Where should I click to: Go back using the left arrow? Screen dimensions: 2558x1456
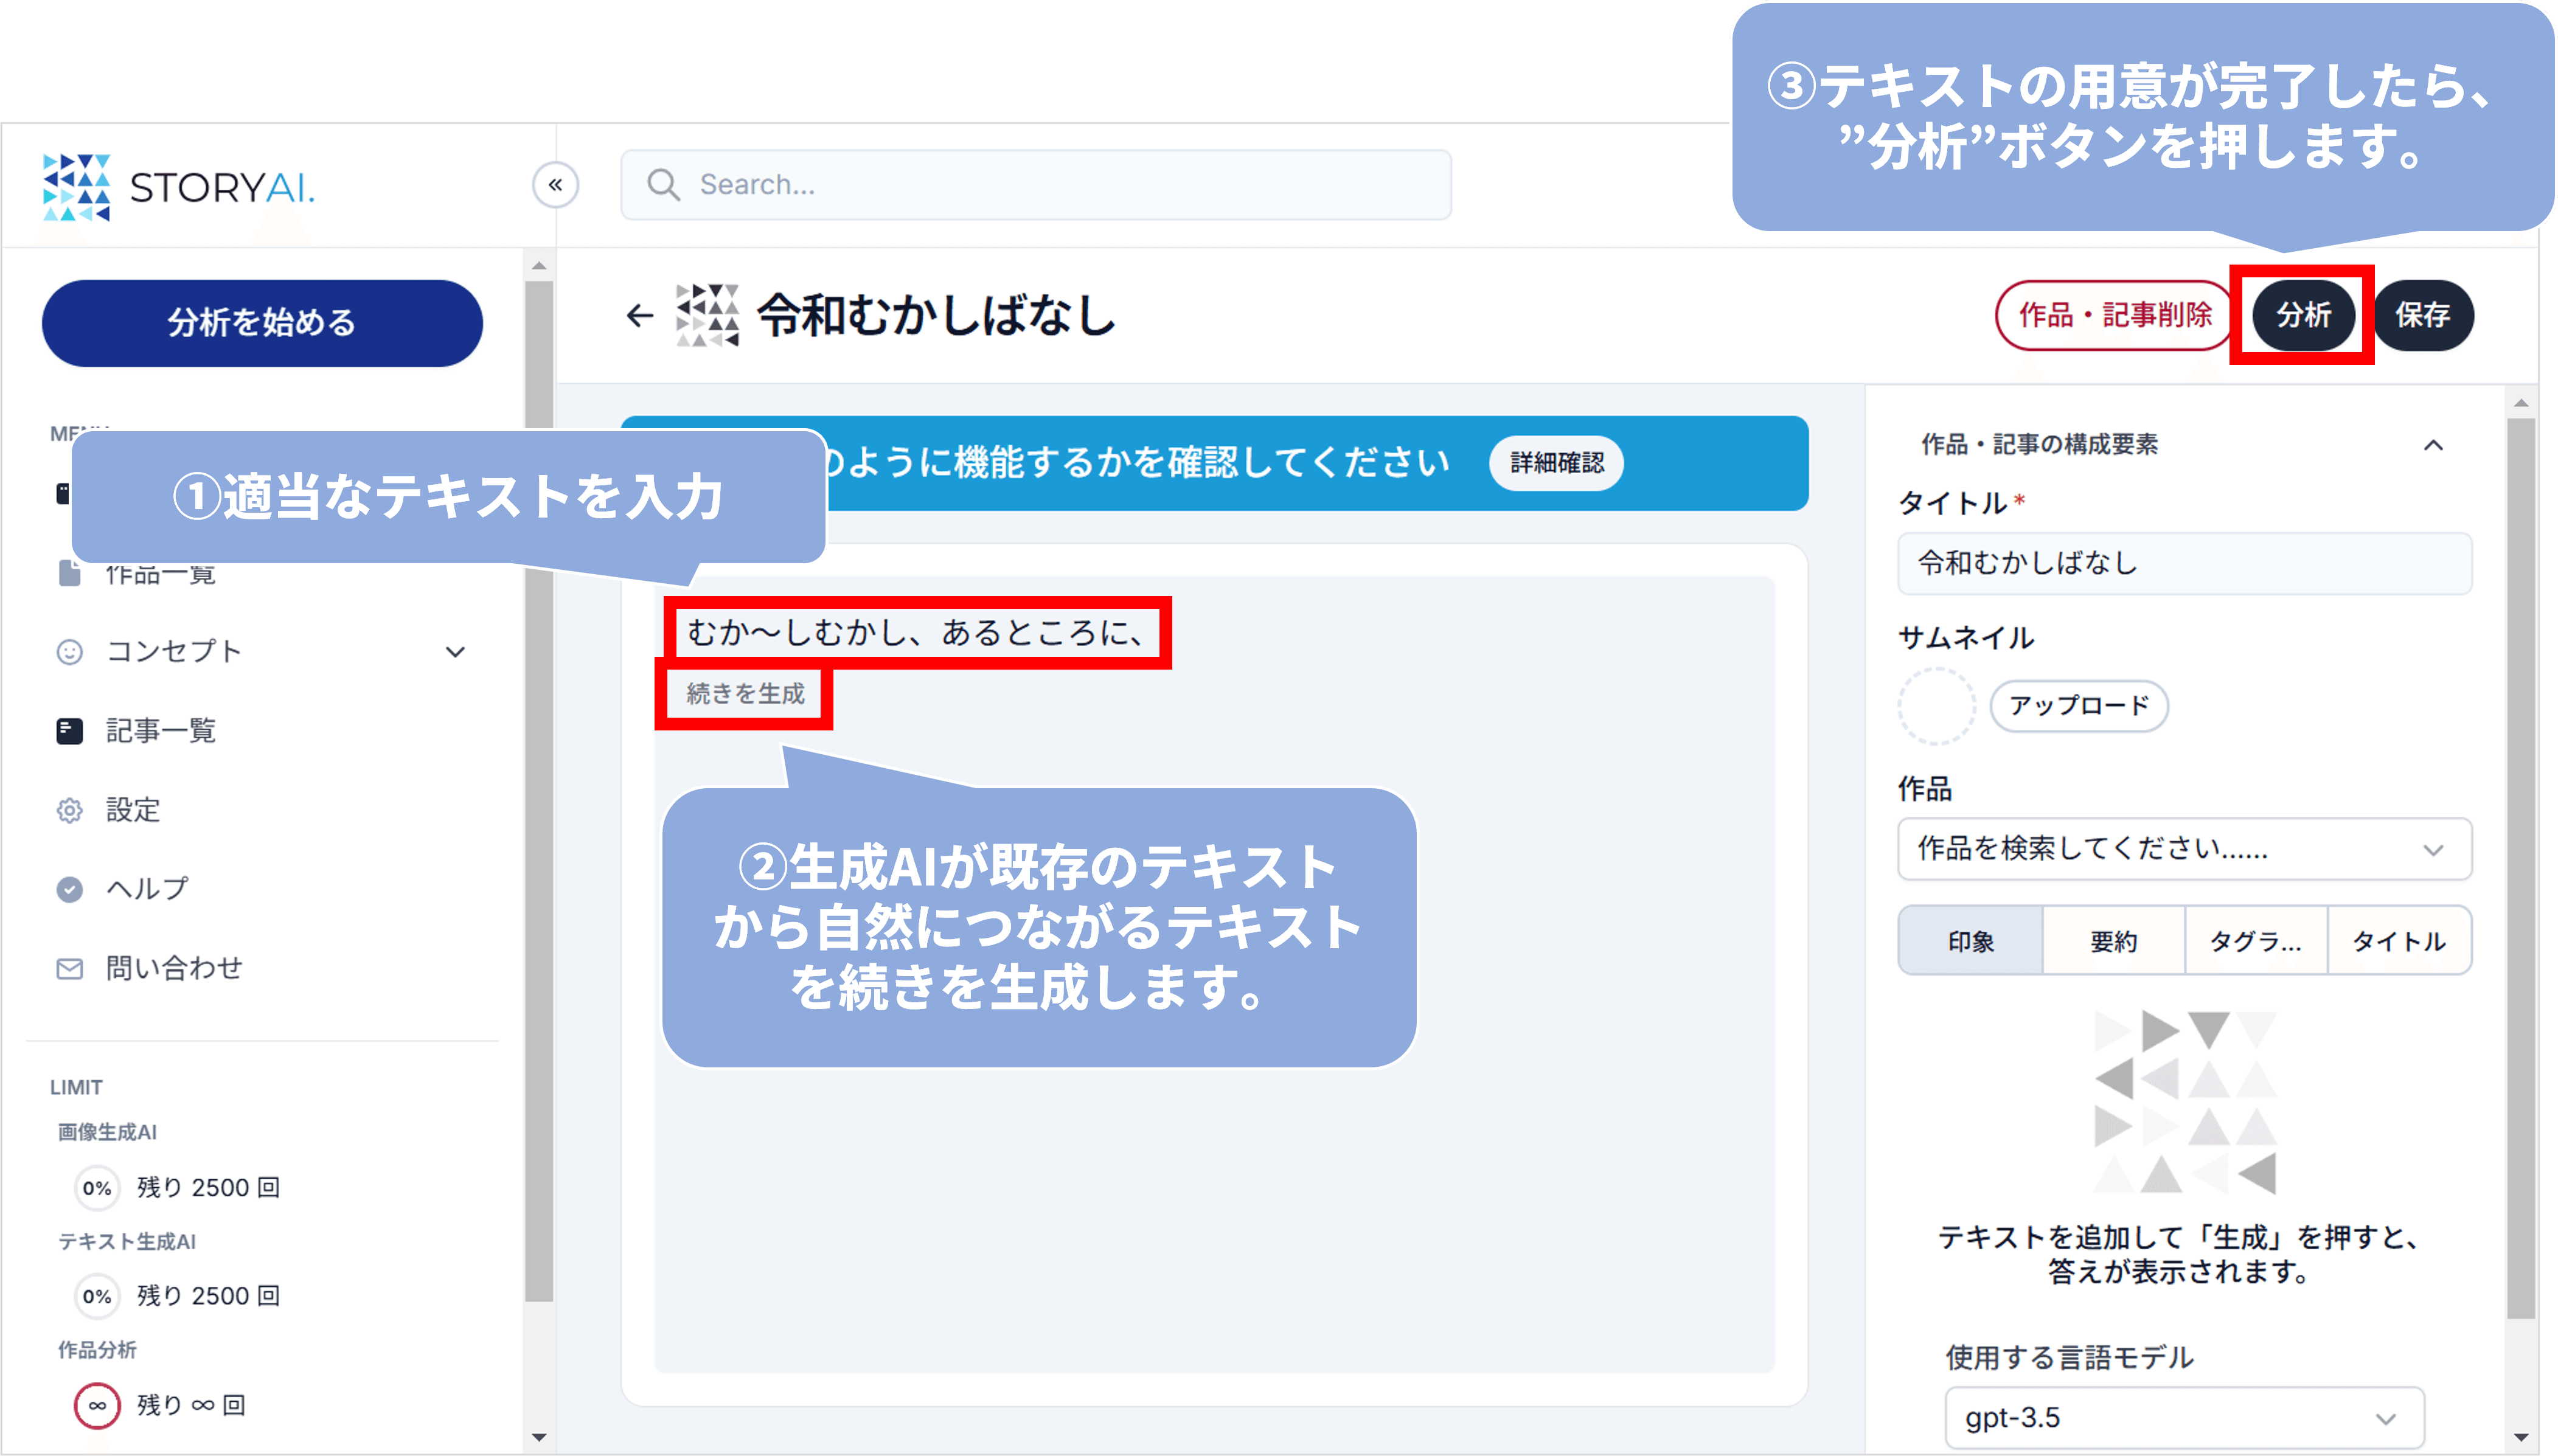[x=639, y=316]
